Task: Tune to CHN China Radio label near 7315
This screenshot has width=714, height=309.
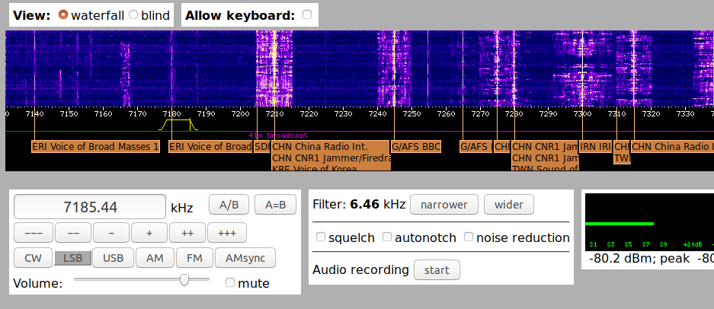Action: [x=673, y=147]
